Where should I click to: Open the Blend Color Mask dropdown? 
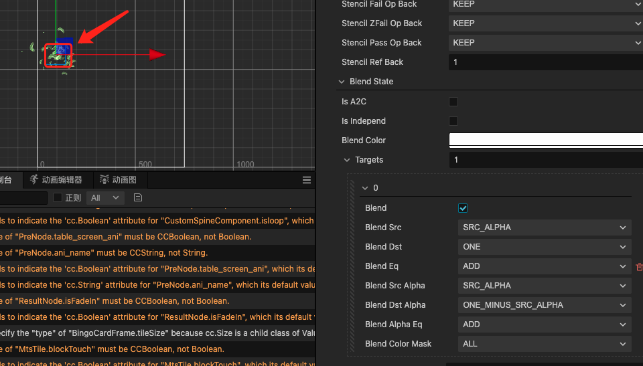tap(544, 344)
